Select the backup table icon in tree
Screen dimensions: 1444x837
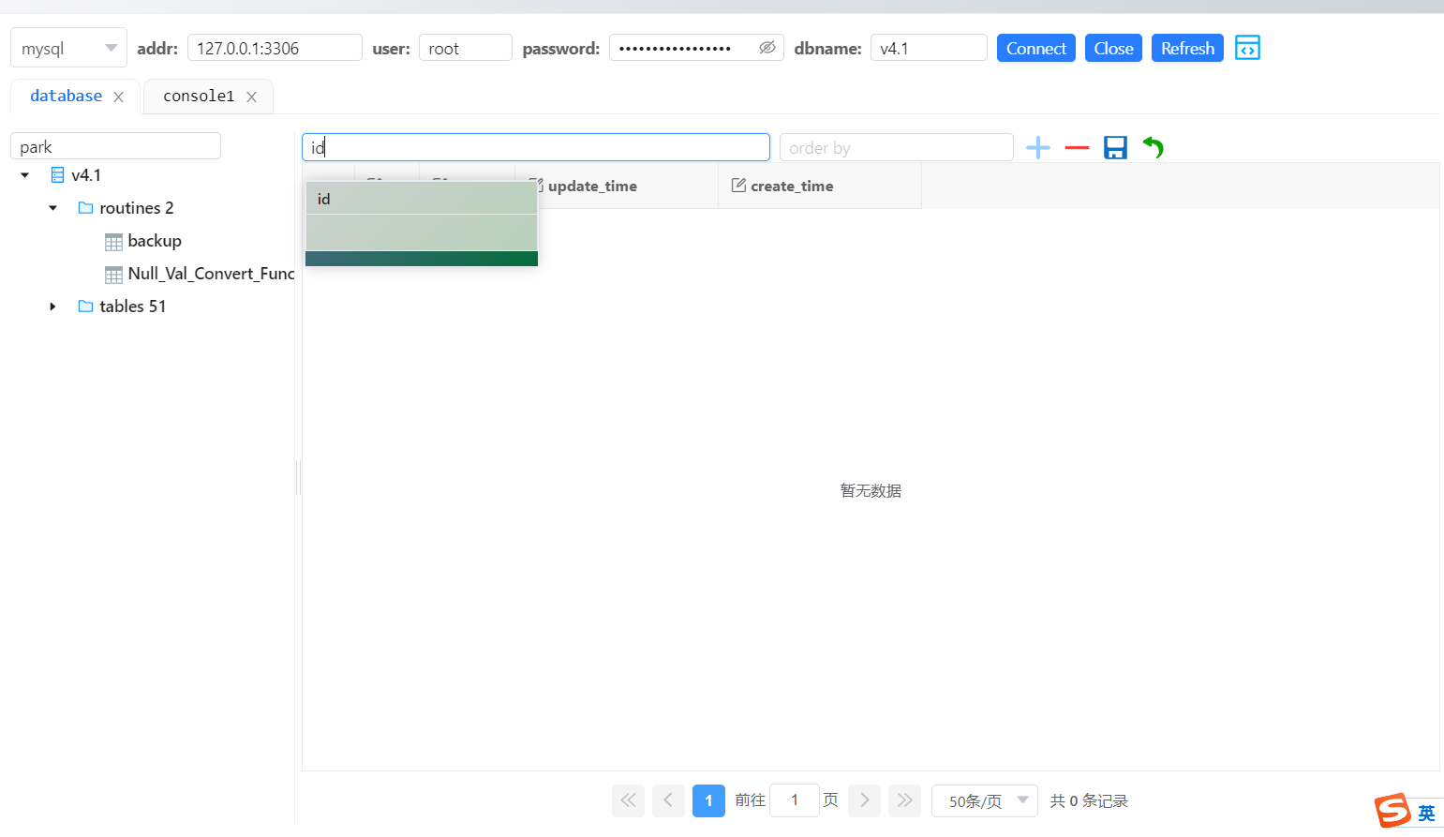(x=113, y=242)
